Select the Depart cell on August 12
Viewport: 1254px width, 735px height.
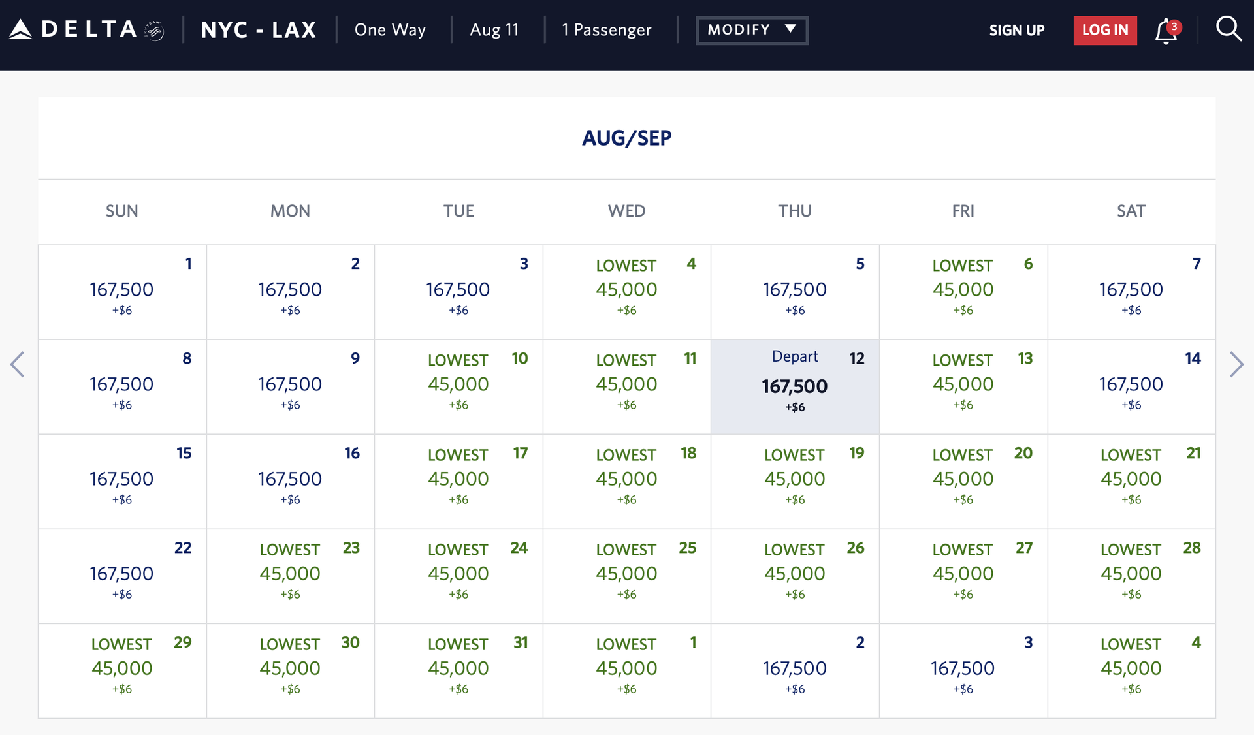pos(795,386)
